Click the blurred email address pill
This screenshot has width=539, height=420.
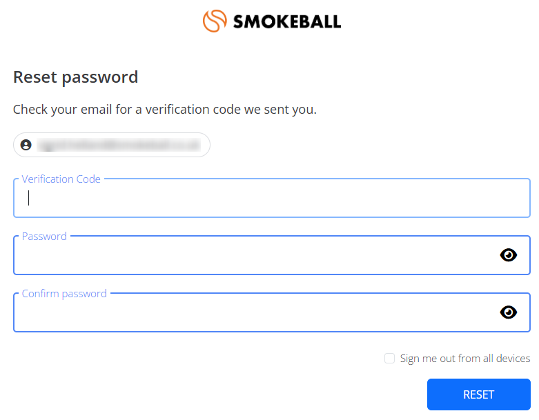pyautogui.click(x=112, y=145)
